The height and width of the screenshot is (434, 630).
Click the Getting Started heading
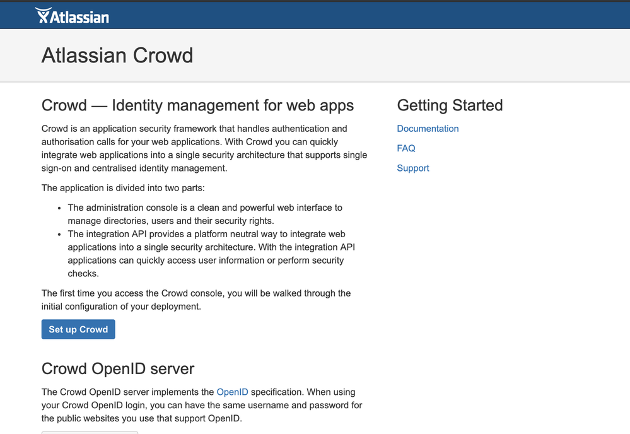[450, 105]
